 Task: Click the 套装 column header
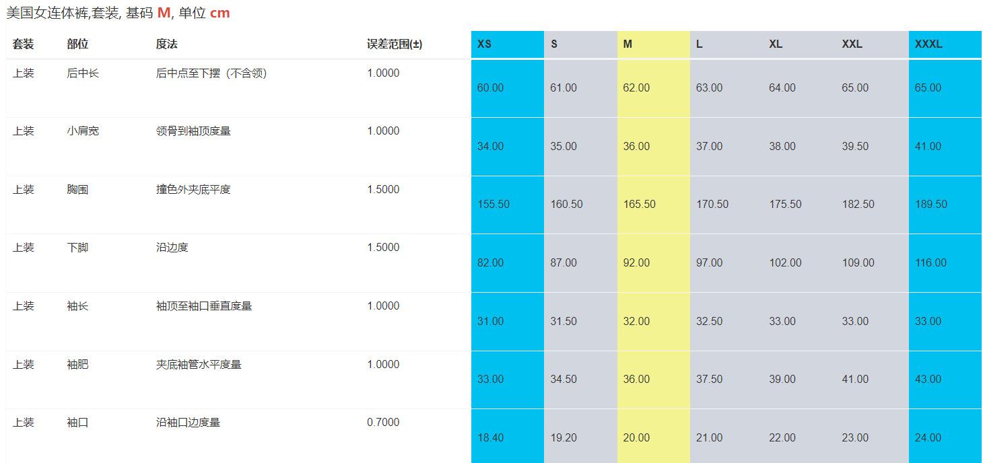pyautogui.click(x=23, y=44)
